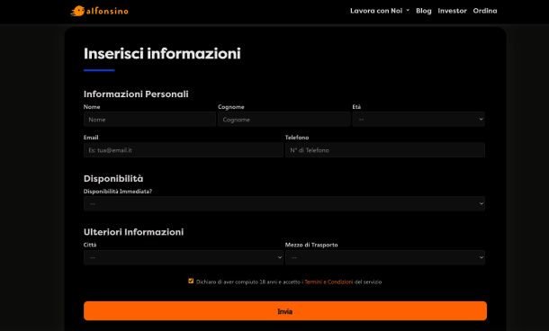Open the Disponibilità Immediata dropdown
Screen dimensions: 549x331
(x=284, y=203)
